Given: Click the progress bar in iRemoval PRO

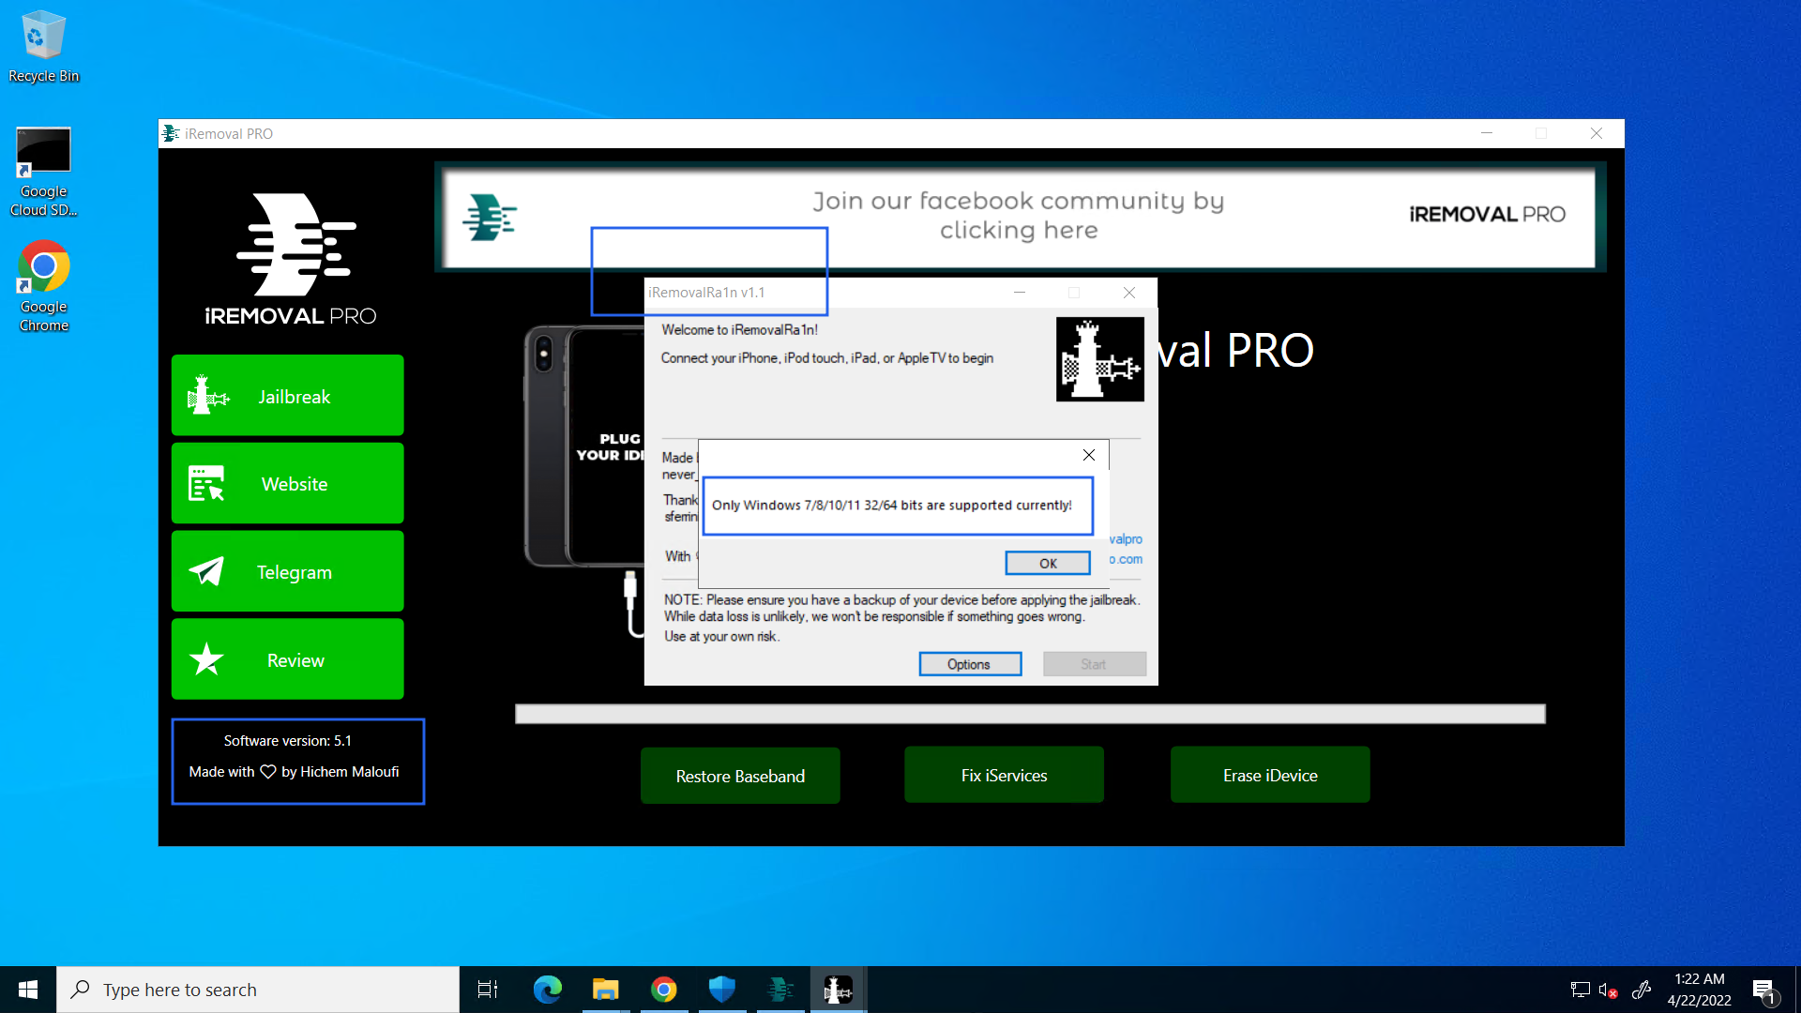Looking at the screenshot, I should 1030,714.
